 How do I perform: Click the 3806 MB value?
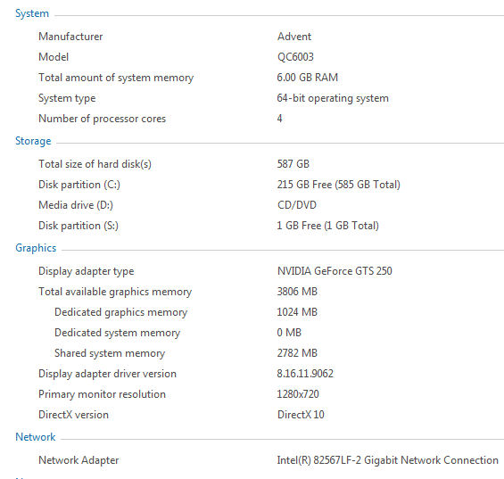(297, 292)
